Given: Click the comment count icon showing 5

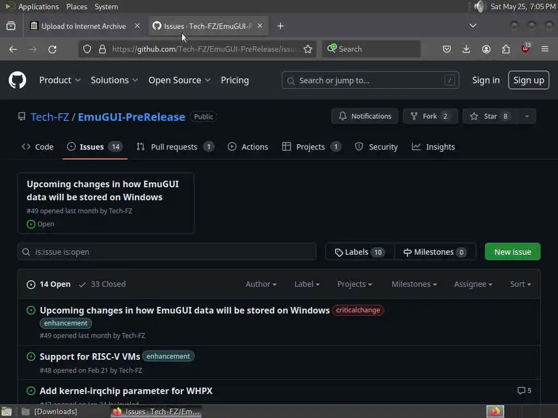Looking at the screenshot, I should 524,391.
